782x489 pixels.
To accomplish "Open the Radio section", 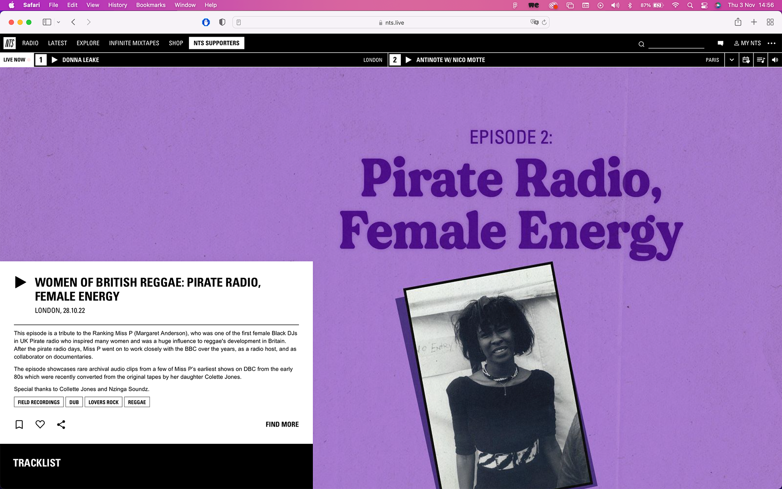I will point(30,43).
